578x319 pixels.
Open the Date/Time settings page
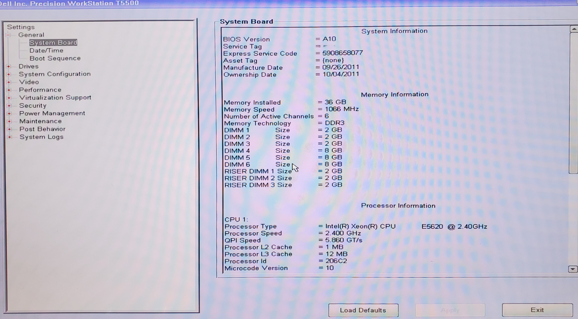46,51
